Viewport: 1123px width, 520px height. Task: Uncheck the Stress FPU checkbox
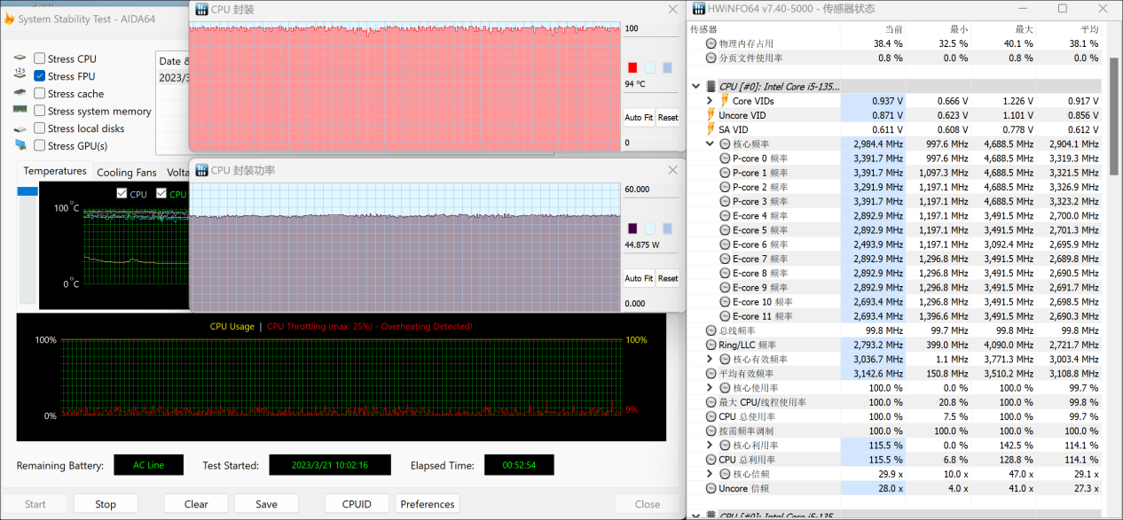pos(40,76)
